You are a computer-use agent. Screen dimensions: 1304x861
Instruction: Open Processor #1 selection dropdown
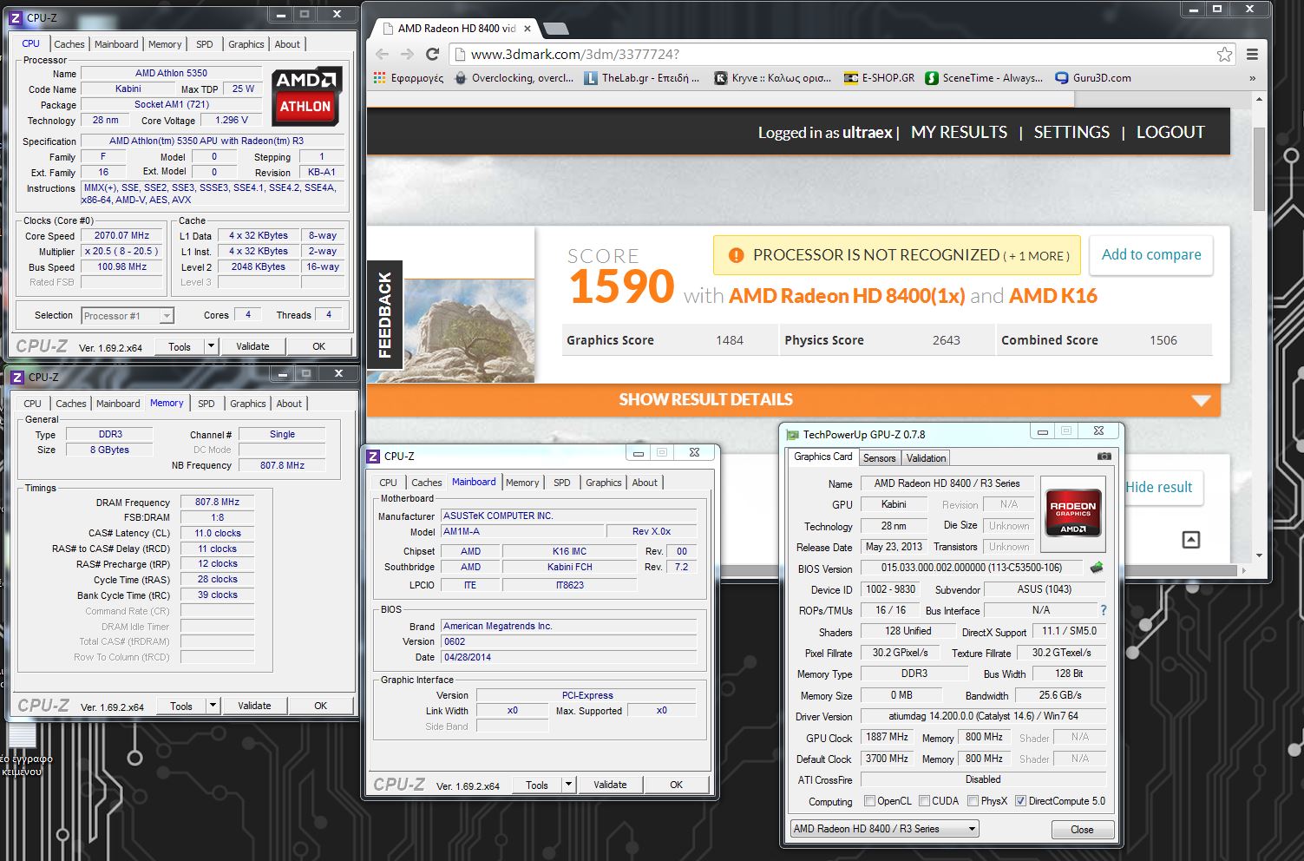point(128,316)
